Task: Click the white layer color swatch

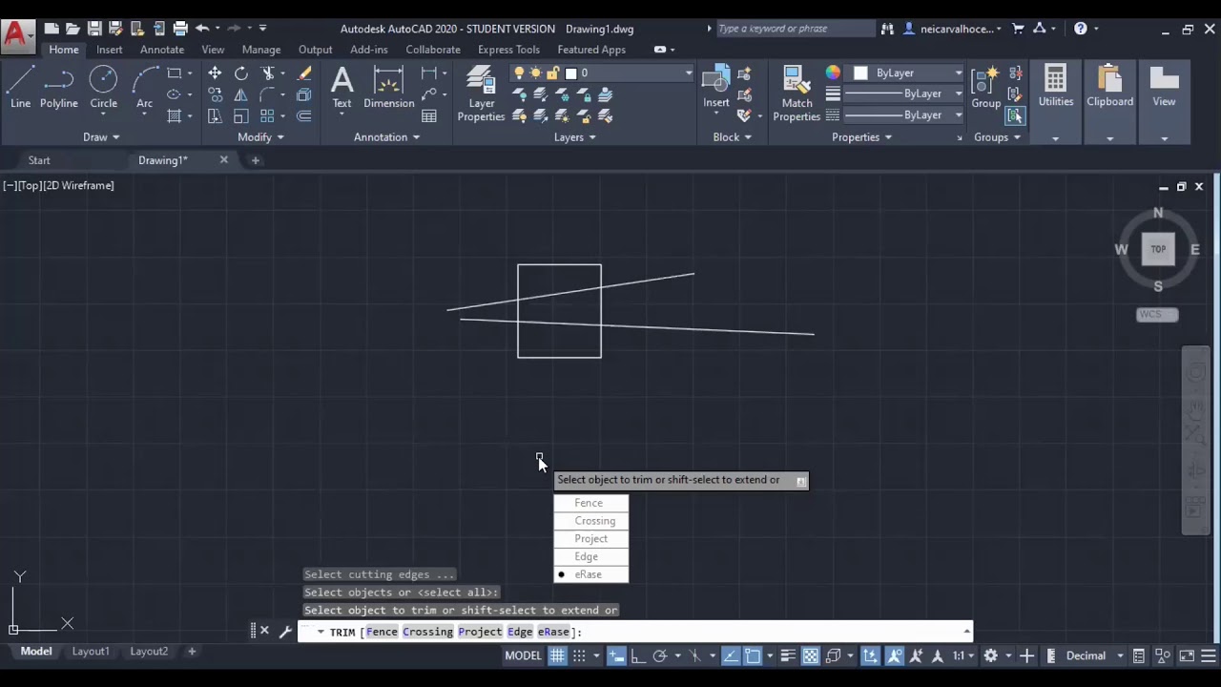Action: [571, 73]
